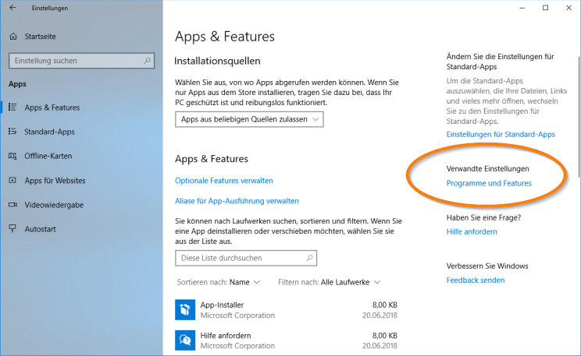
Task: Open the Installationsquellen dropdown
Action: (249, 119)
